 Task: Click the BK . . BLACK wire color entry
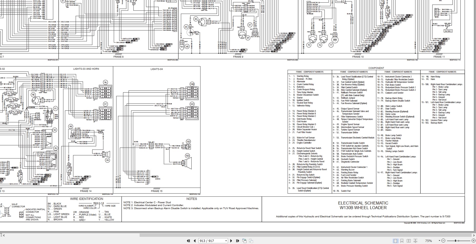[55, 204]
